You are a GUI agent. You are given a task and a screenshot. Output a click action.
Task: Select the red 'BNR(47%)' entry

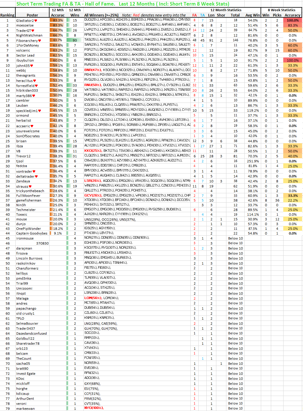tap(93, 70)
